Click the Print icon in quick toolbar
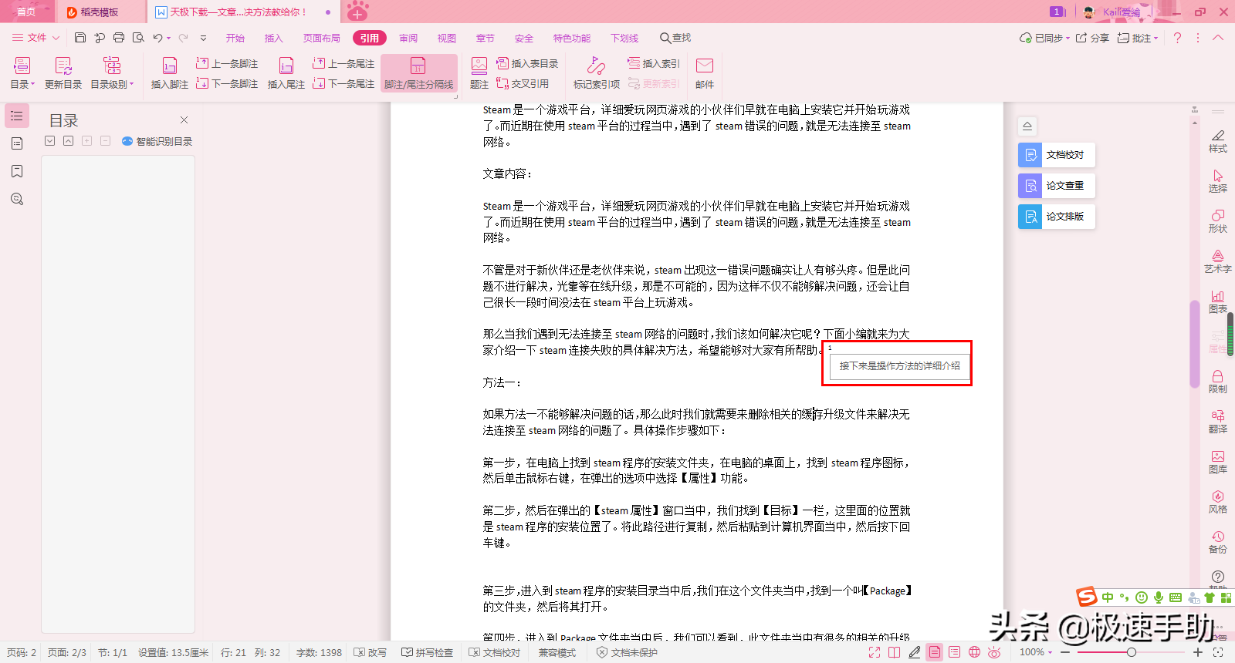Viewport: 1235px width, 663px height. pyautogui.click(x=119, y=38)
